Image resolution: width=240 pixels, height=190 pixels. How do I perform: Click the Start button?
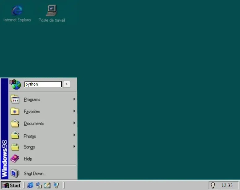tap(11, 185)
